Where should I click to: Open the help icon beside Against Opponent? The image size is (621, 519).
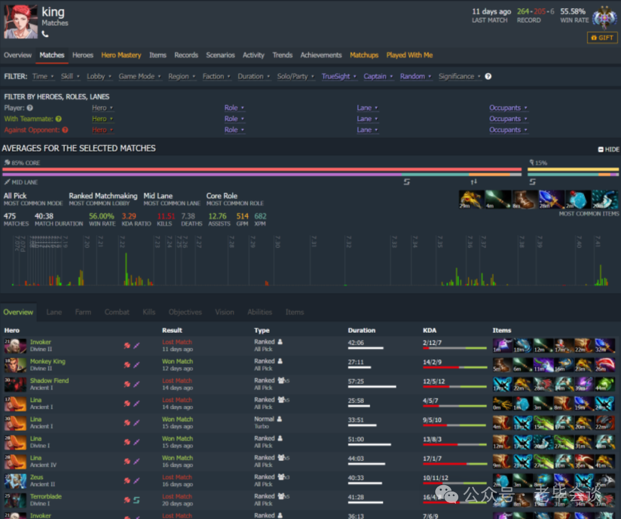(65, 130)
